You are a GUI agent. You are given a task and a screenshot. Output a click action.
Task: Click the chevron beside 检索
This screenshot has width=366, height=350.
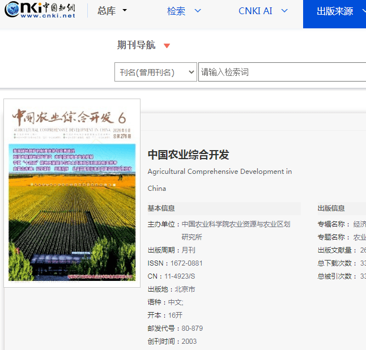coord(198,11)
